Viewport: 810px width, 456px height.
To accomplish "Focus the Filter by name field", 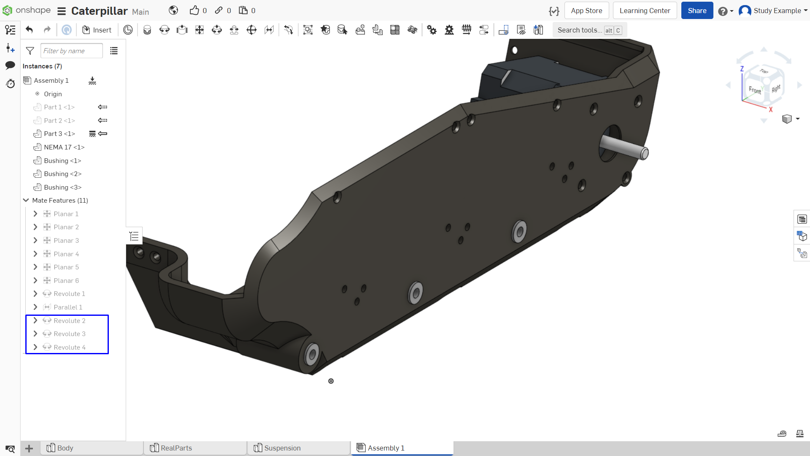I will coord(71,51).
